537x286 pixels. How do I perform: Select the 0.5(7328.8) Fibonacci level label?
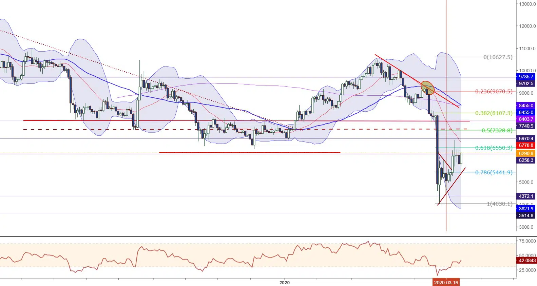(497, 131)
